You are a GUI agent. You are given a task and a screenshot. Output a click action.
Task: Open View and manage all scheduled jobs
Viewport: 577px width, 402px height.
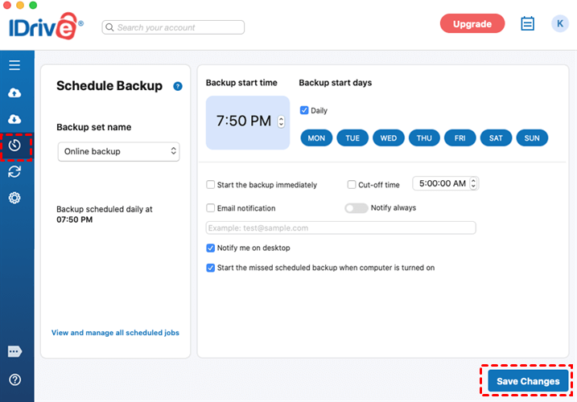[115, 333]
